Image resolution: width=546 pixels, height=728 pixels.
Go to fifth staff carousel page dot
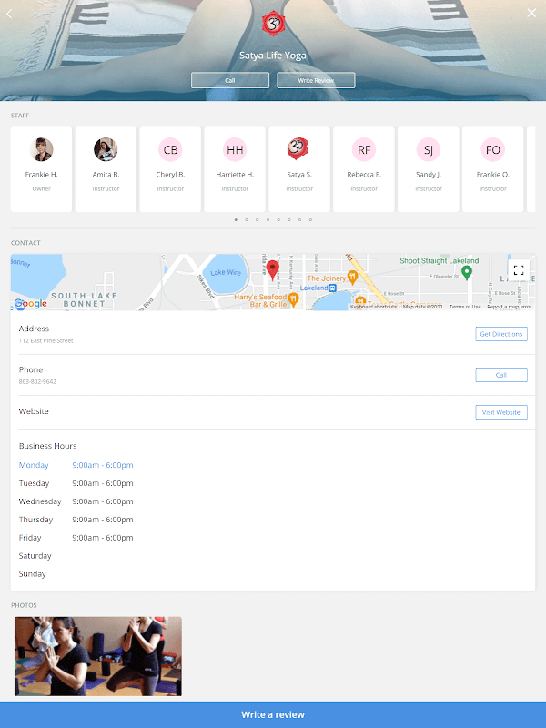point(278,219)
